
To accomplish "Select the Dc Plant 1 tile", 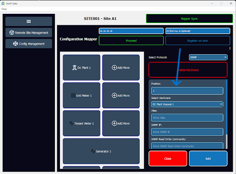I will pos(82,68).
